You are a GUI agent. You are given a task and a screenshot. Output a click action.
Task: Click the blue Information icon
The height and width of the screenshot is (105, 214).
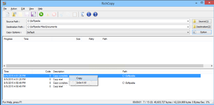[89, 15]
